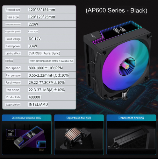Viewport: 158px width, 159px height.
Task: Click the fan center hub
Action: pos(127,66)
